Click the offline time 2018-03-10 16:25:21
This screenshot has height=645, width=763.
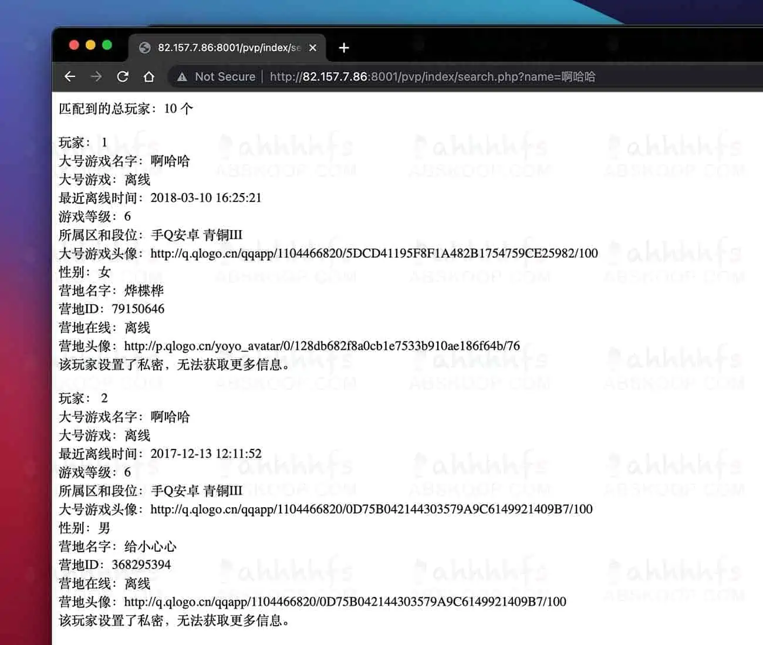click(x=205, y=198)
